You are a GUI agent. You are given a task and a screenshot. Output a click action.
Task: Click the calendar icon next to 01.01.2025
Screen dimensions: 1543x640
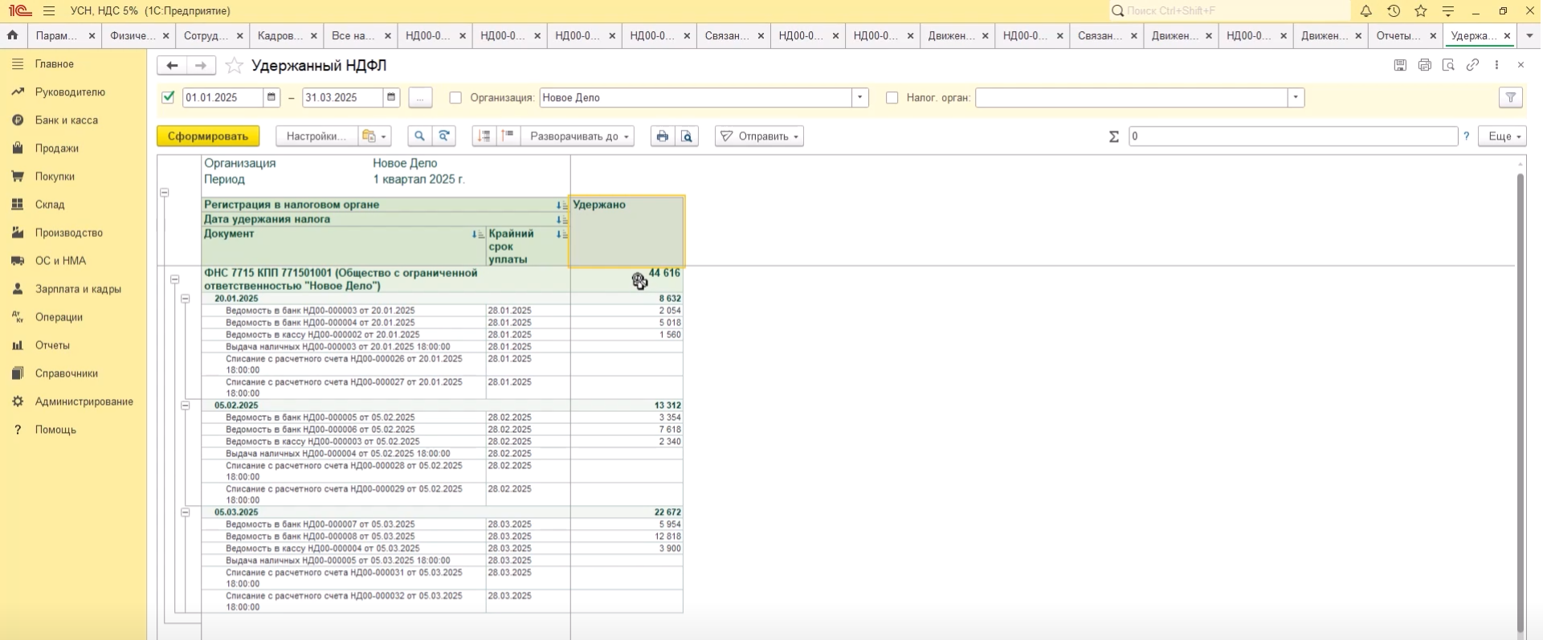click(272, 98)
